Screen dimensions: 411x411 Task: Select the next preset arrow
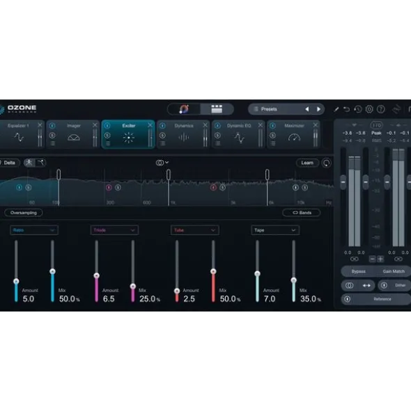pos(318,109)
